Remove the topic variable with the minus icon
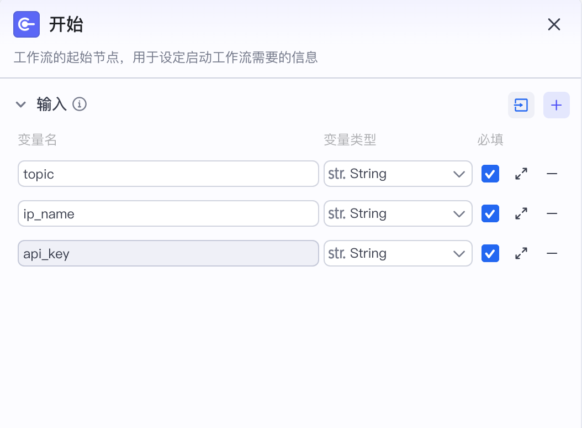This screenshot has width=582, height=428. pyautogui.click(x=552, y=174)
